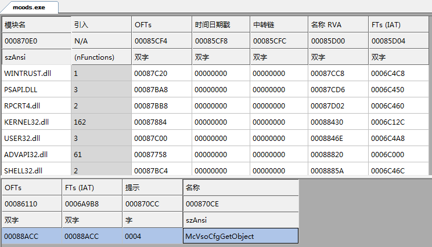Click ADVAPI32.dll import count 61

[x=102, y=155]
